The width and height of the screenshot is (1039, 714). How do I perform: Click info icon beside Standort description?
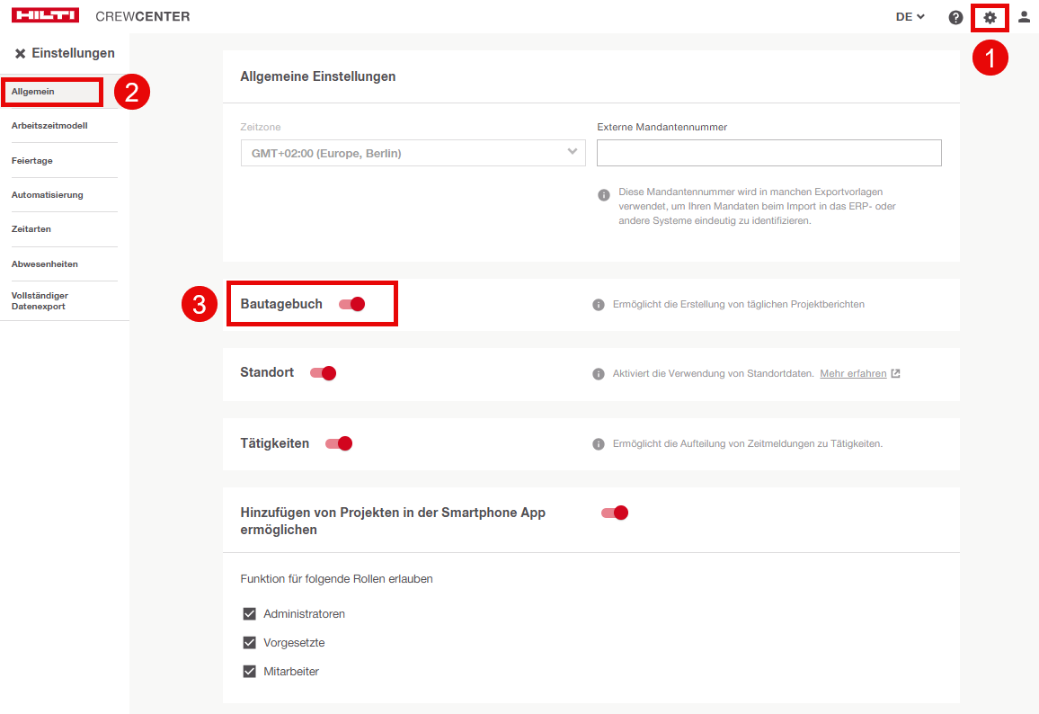coord(599,374)
